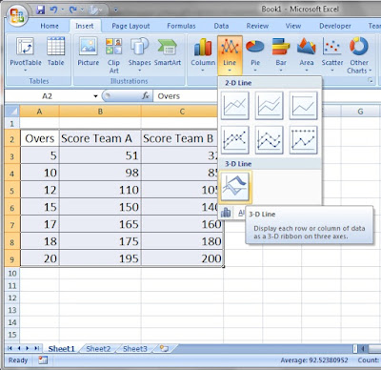Open the Office Button menu
The height and width of the screenshot is (370, 381).
[x=17, y=15]
